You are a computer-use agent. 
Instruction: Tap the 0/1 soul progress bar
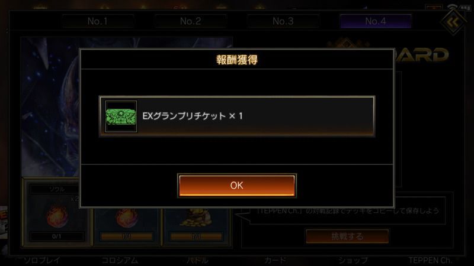coord(57,236)
